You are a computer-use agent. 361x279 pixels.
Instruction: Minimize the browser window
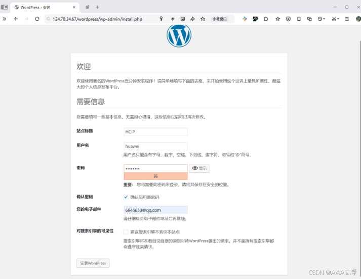point(335,7)
